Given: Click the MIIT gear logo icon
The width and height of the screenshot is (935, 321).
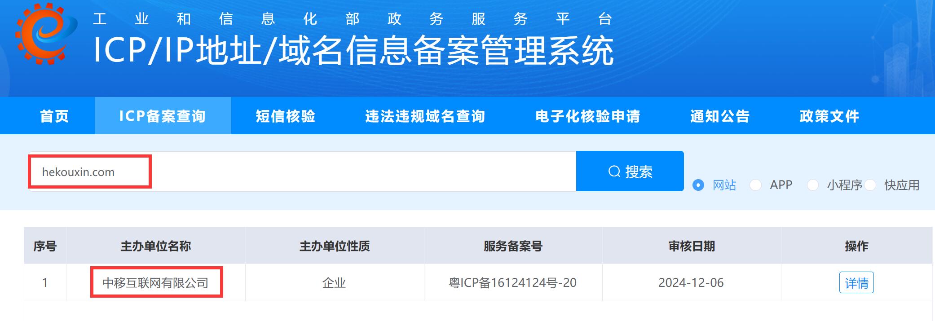Looking at the screenshot, I should pyautogui.click(x=46, y=34).
